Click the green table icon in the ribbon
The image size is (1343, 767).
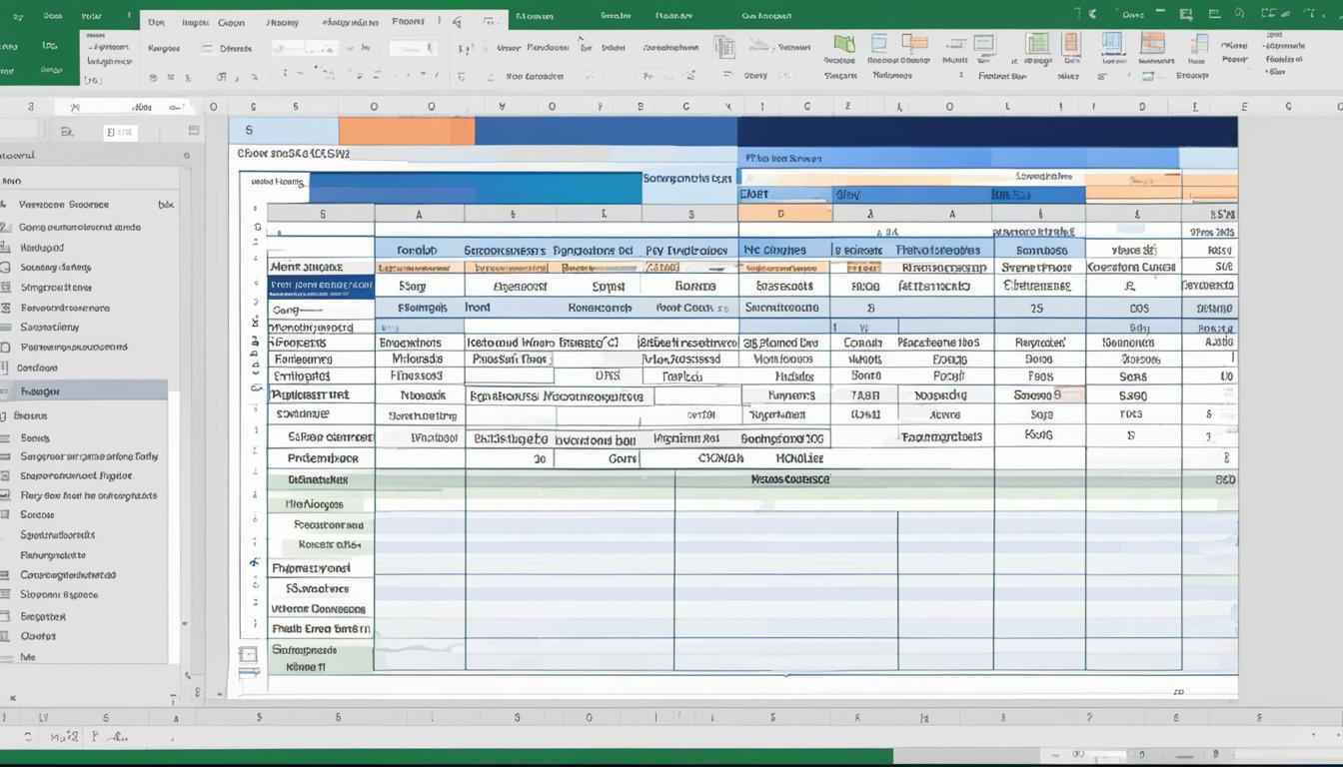tap(1037, 43)
